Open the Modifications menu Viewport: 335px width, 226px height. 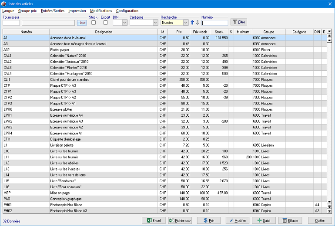pyautogui.click(x=101, y=11)
